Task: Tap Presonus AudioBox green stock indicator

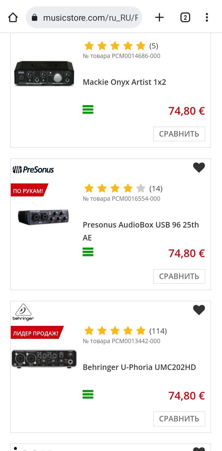Action: (x=88, y=252)
